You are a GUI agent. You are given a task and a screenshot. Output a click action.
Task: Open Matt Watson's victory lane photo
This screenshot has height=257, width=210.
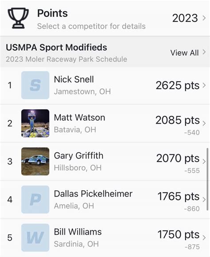tap(35, 123)
